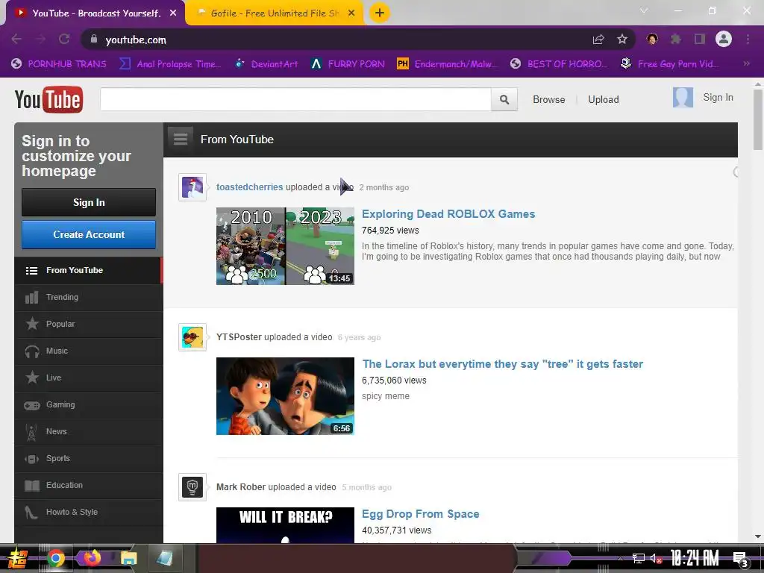Click the toastedcherries channel avatar
Viewport: 764px width, 573px height.
(192, 187)
